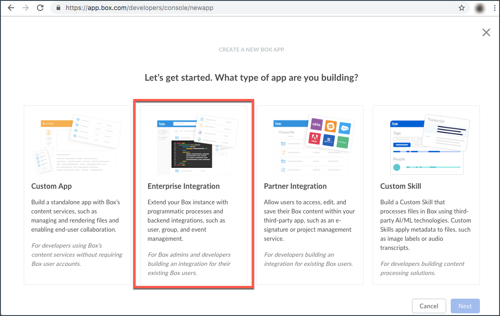Close the Create a New Box App dialog
Image resolution: width=500 pixels, height=316 pixels.
tap(486, 32)
